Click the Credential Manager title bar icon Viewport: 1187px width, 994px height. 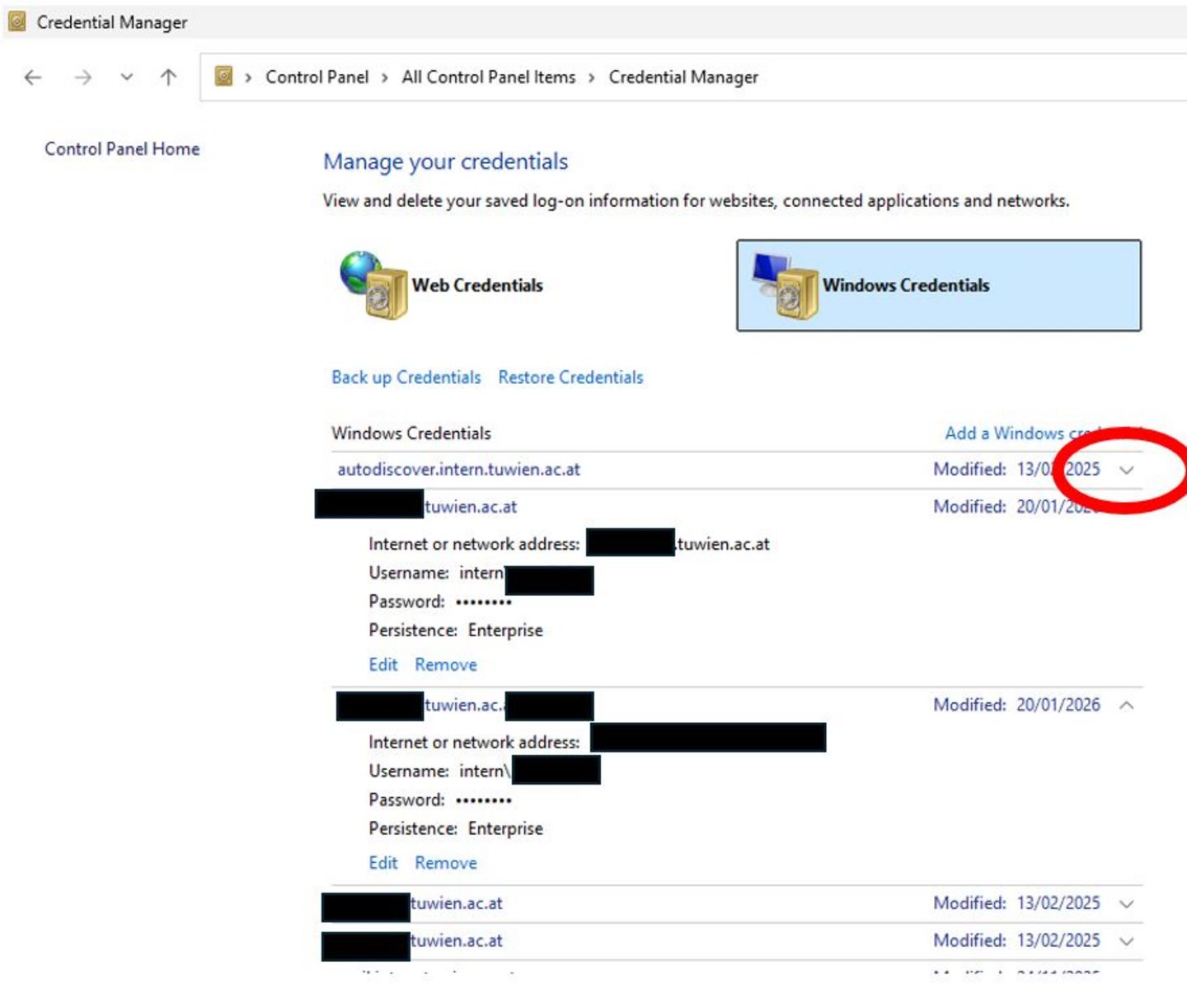(x=16, y=22)
